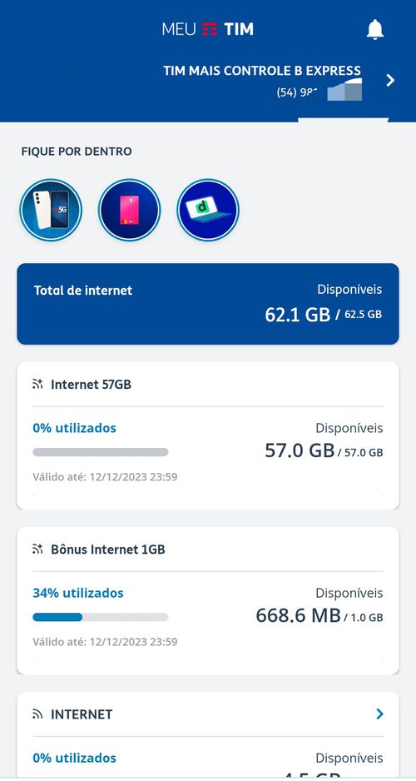Tap the 34% utilizados label
This screenshot has width=416, height=781.
(x=78, y=593)
